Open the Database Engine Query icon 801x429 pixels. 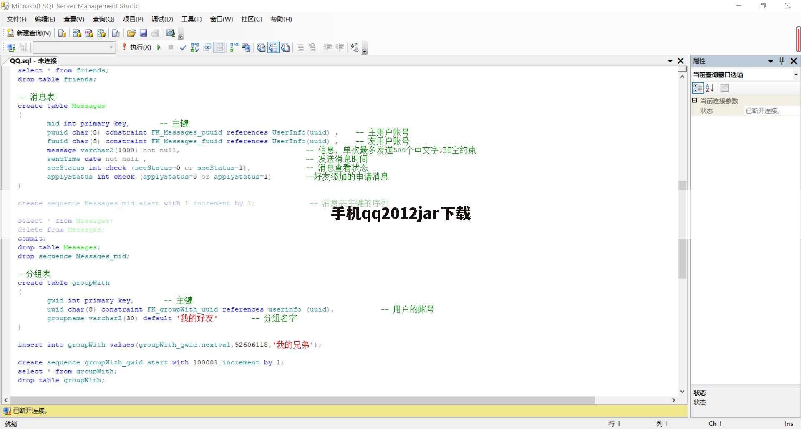point(62,33)
